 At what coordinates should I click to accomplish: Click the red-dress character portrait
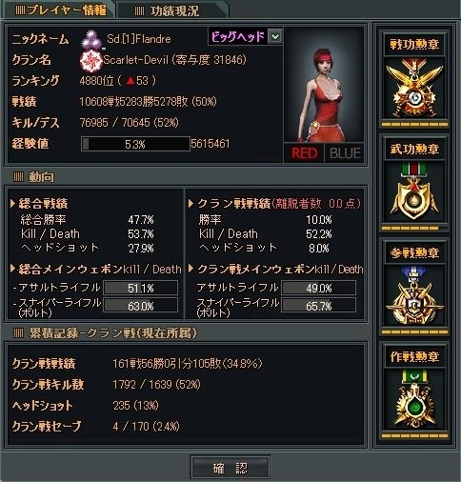pos(324,85)
